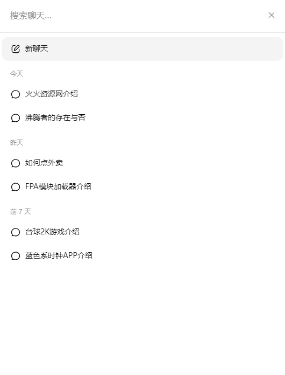
Task: Click the 新聊天 pencil-square icon
Action: [x=16, y=49]
